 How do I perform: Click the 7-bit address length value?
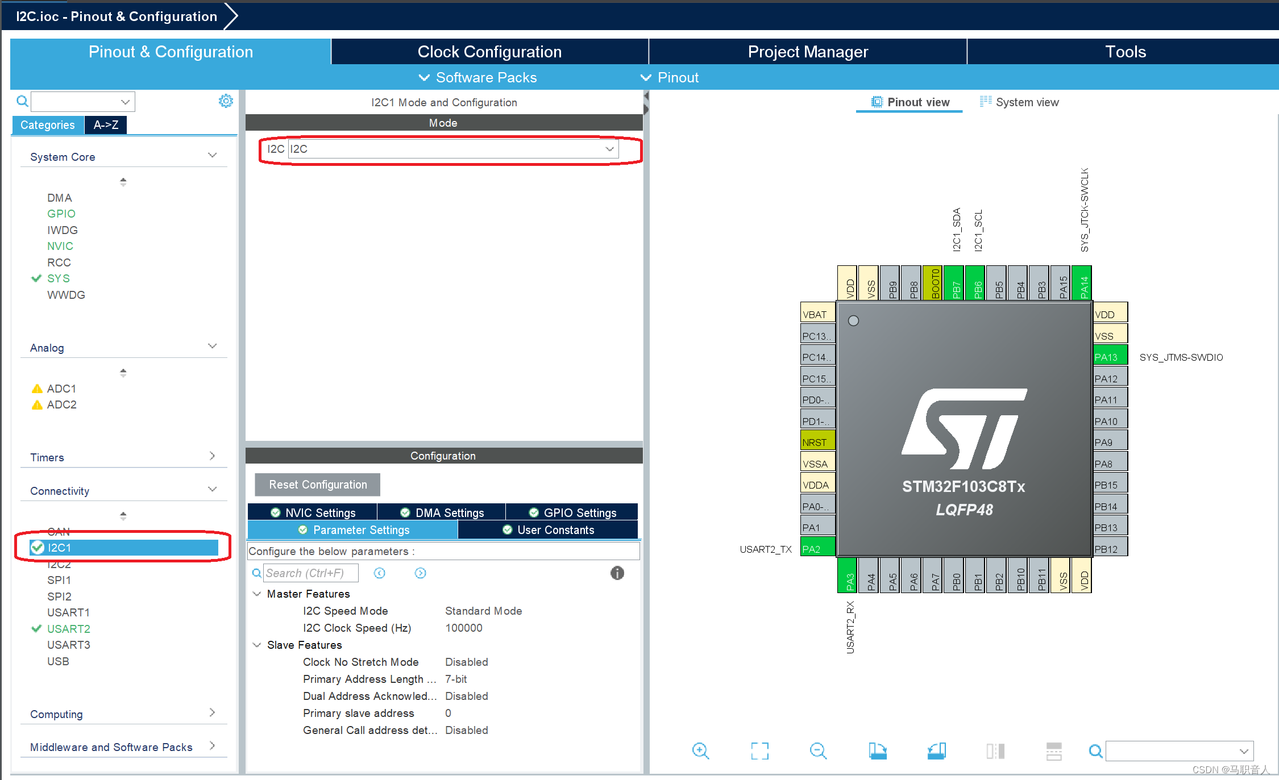(456, 679)
